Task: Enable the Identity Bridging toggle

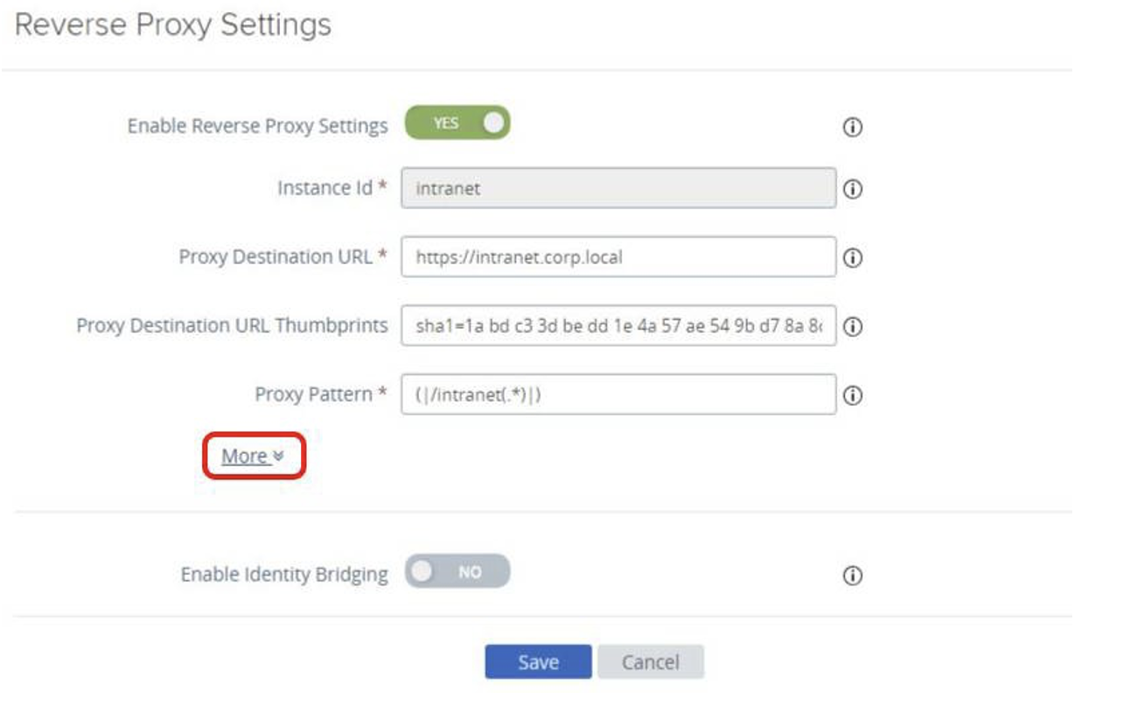Action: tap(457, 572)
